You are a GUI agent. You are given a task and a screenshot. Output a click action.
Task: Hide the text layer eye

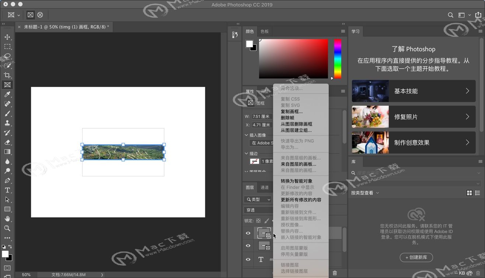coord(248,259)
